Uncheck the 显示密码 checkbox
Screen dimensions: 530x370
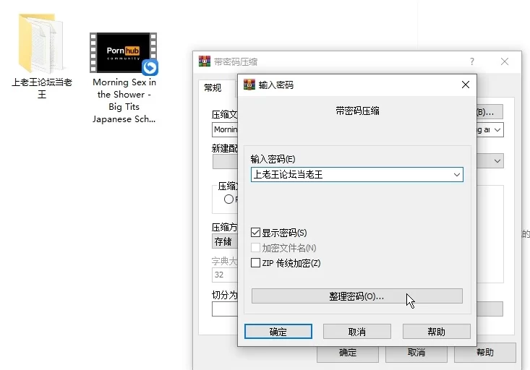(x=255, y=233)
